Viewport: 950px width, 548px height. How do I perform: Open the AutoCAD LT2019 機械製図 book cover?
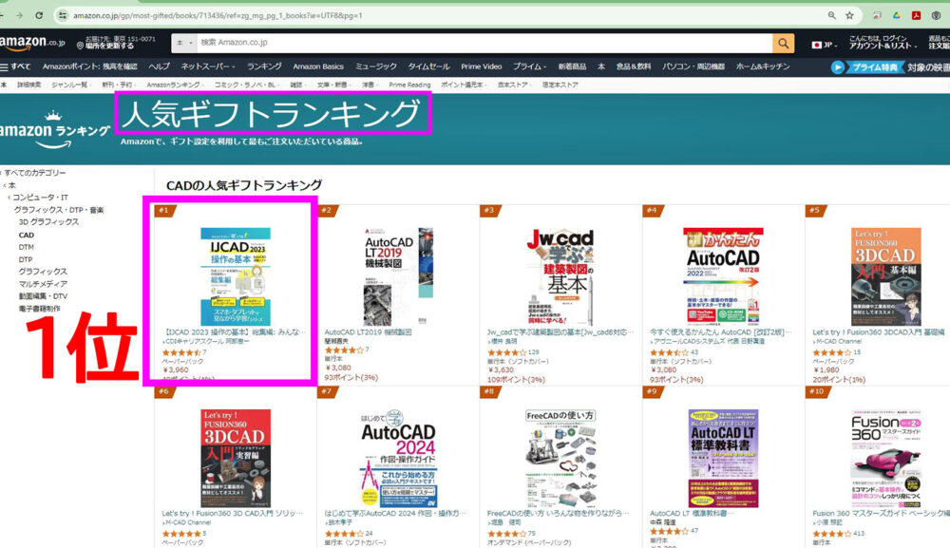398,276
